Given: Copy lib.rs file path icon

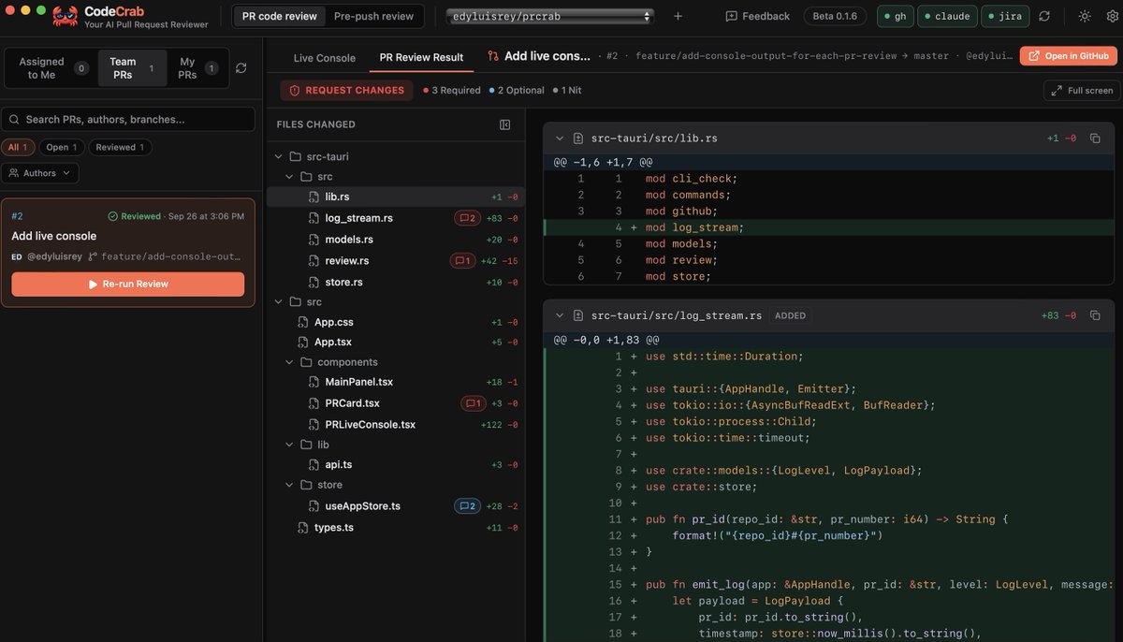Looking at the screenshot, I should [1095, 138].
